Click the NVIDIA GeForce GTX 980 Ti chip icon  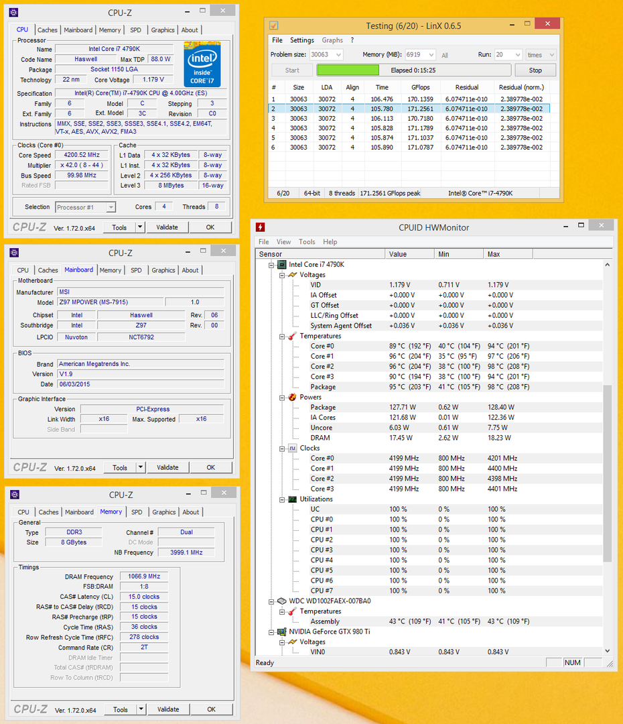tap(282, 631)
